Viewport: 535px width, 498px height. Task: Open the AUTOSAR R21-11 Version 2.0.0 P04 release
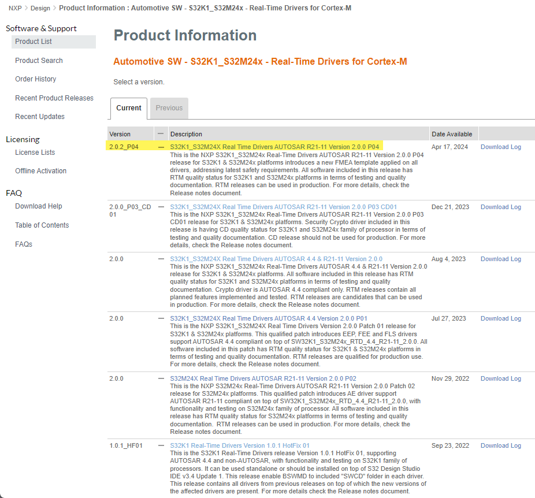pyautogui.click(x=274, y=147)
